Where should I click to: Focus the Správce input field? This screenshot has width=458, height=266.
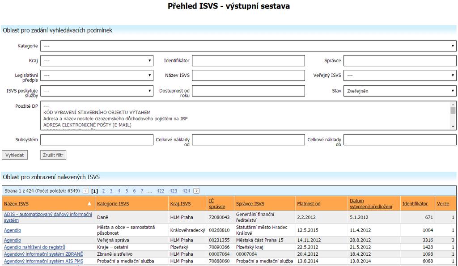click(x=400, y=61)
